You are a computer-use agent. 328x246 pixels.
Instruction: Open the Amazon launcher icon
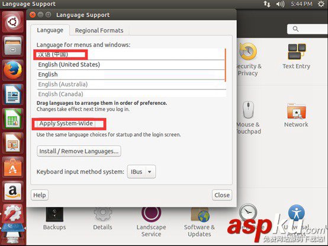13,191
